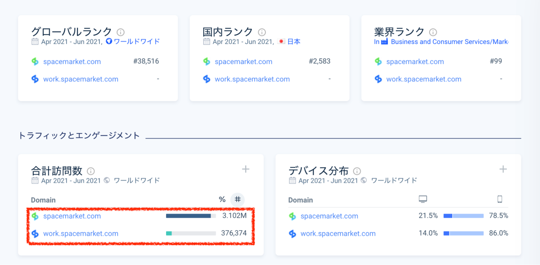The width and height of the screenshot is (540, 265).
Task: Expand デバイス分布 card with plus button
Action: [x=503, y=169]
